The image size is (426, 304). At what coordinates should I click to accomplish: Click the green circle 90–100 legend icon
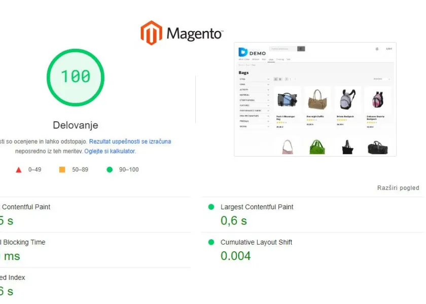(109, 170)
